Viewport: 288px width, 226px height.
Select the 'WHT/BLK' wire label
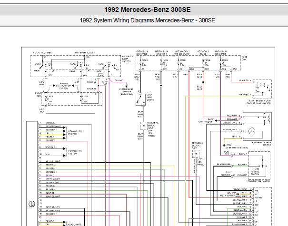click(50, 147)
